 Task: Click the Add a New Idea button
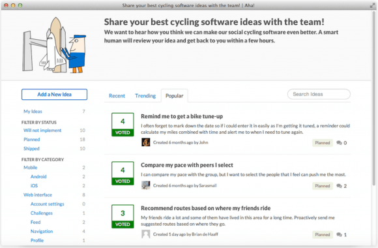pos(54,95)
